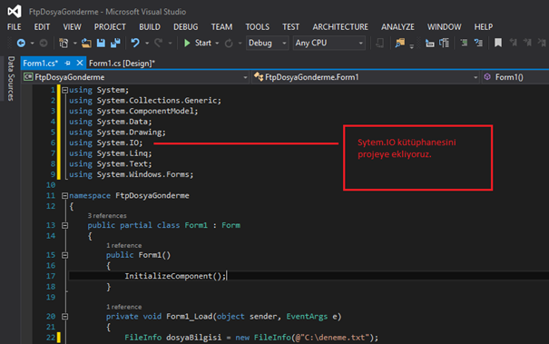
Task: Open the Undo history dropdown arrow
Action: pos(147,44)
